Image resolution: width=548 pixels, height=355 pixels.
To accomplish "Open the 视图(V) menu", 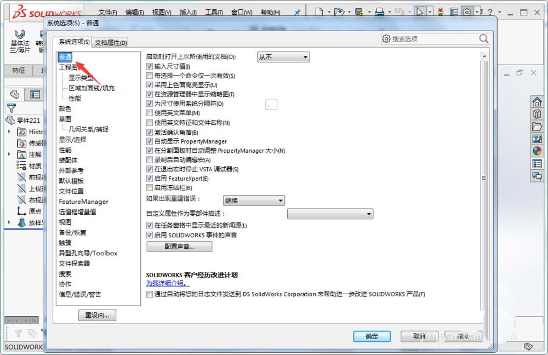I will click(x=162, y=12).
